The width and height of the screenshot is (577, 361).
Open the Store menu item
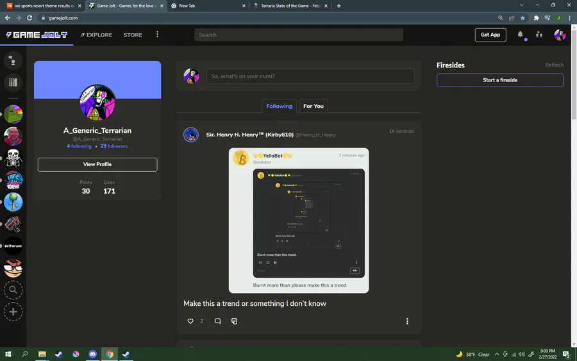click(133, 35)
